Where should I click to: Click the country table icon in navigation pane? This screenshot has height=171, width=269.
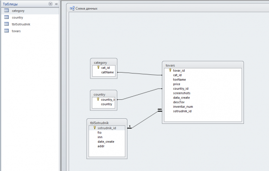pyautogui.click(x=6, y=17)
